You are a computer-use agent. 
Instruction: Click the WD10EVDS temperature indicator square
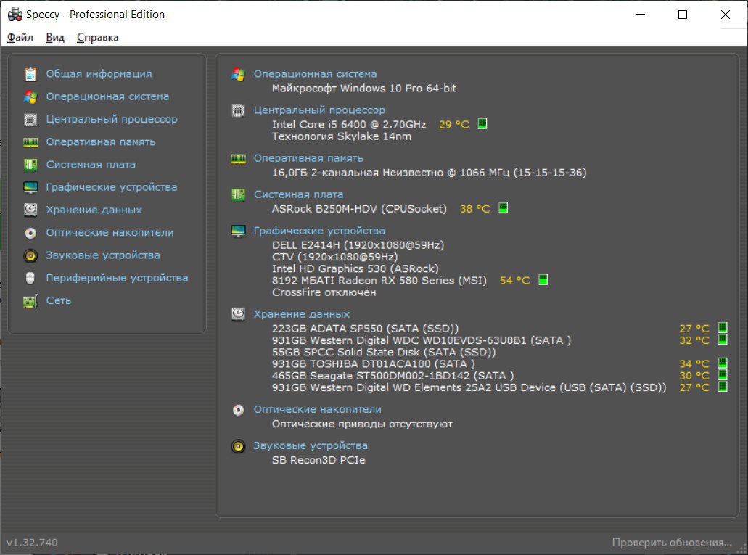723,340
